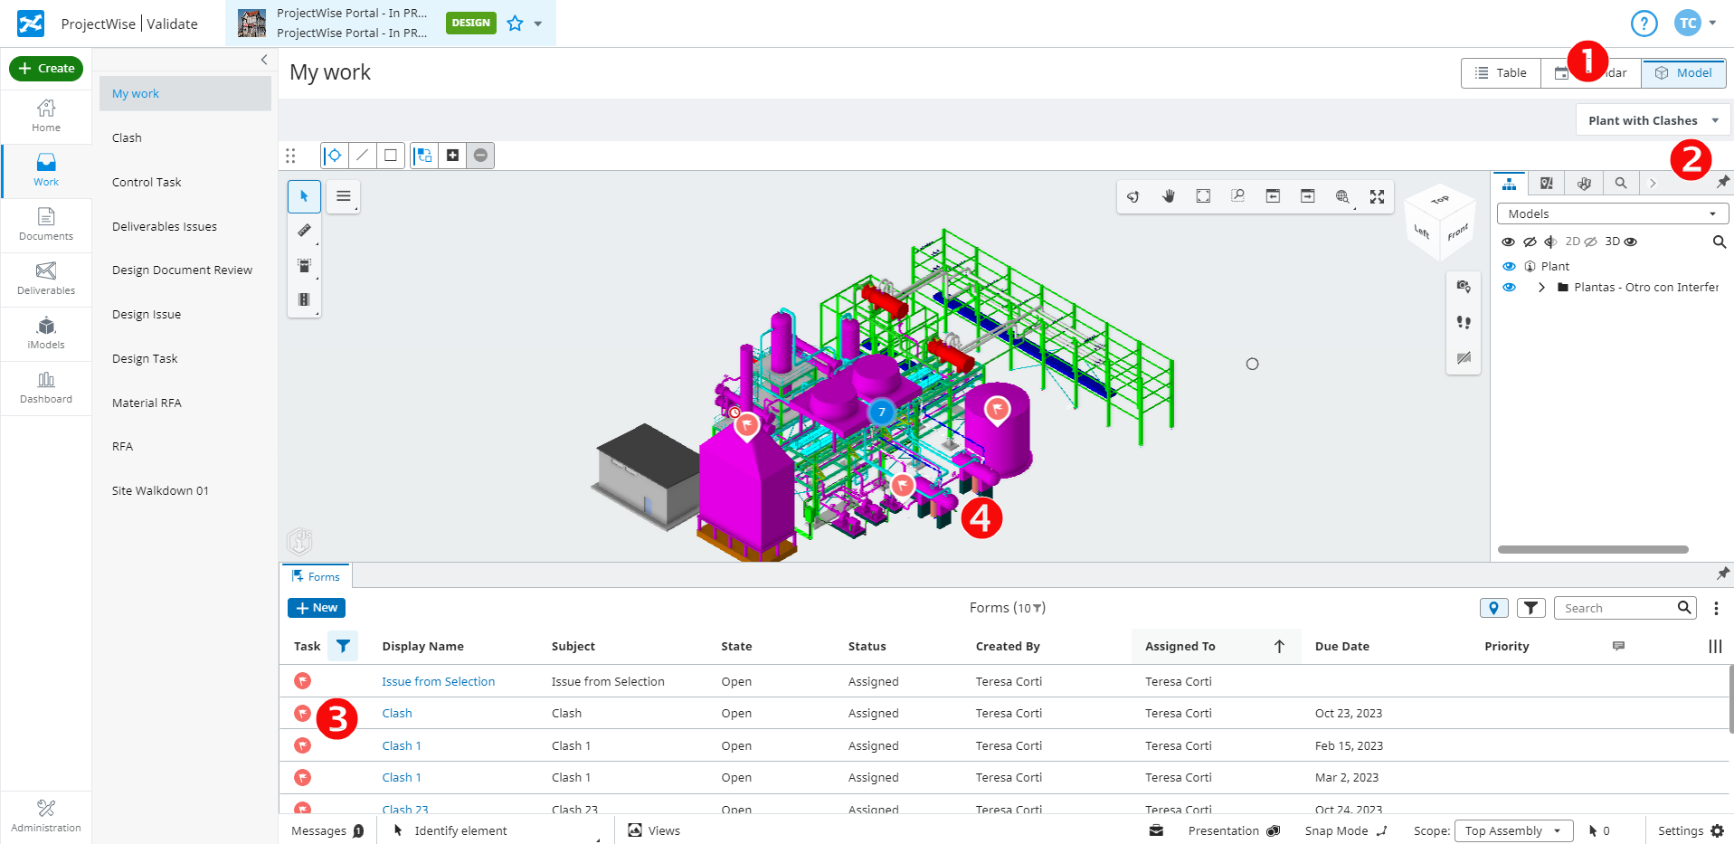Toggle the map pin forms filter
The image size is (1734, 844).
tap(1493, 608)
